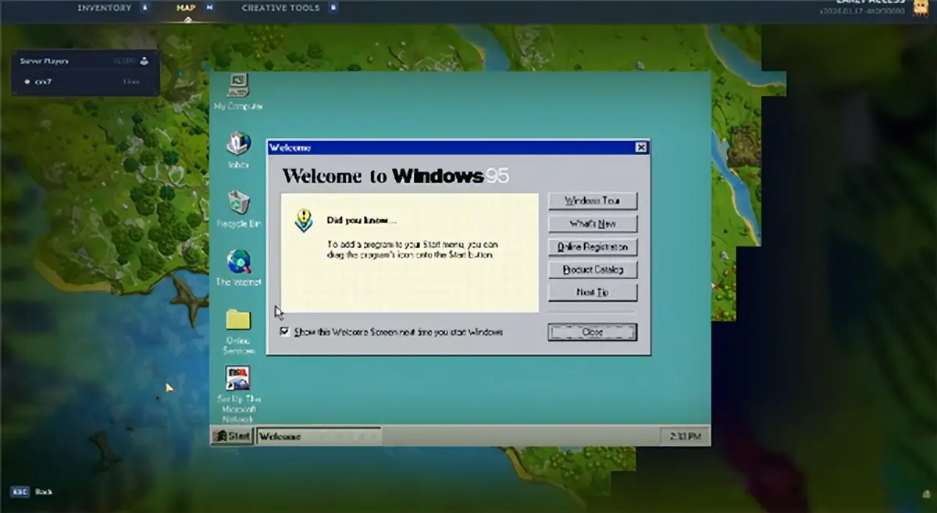Screen dimensions: 937x513
Task: Open the Online Services folder icon
Action: coord(238,320)
